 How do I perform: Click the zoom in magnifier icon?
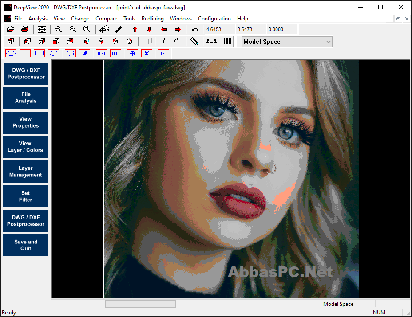[x=59, y=29]
